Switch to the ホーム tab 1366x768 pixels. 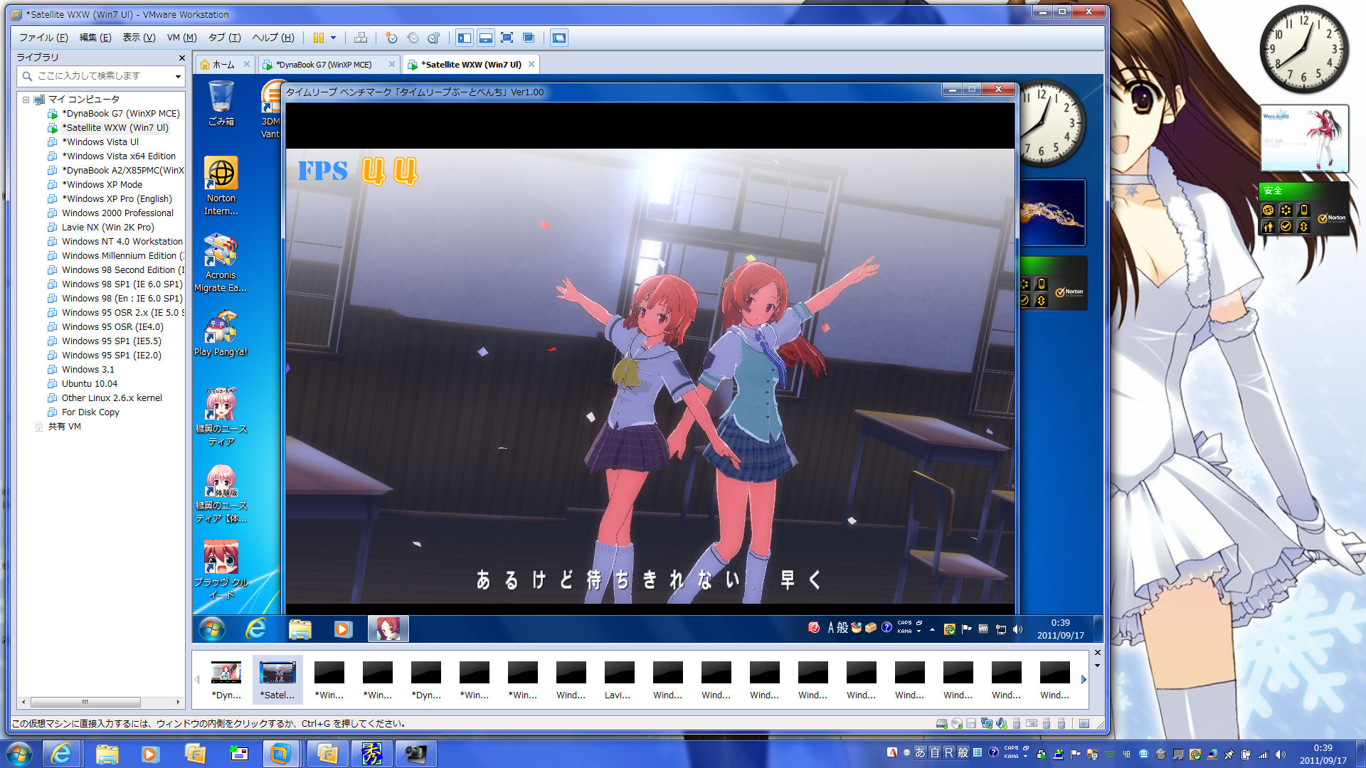coord(223,65)
